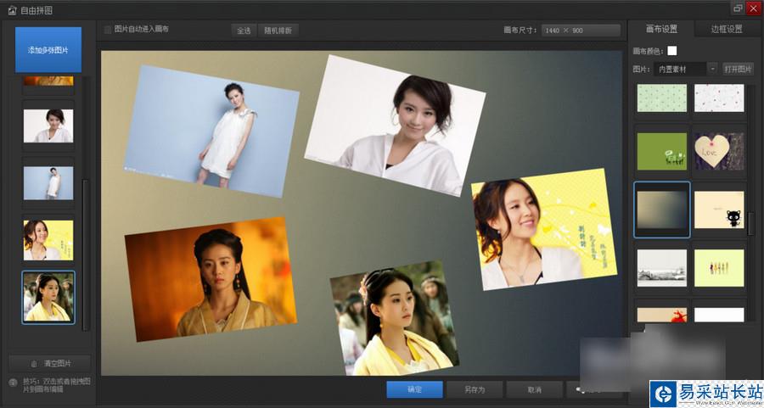Click the 随机排版 button

tap(278, 31)
